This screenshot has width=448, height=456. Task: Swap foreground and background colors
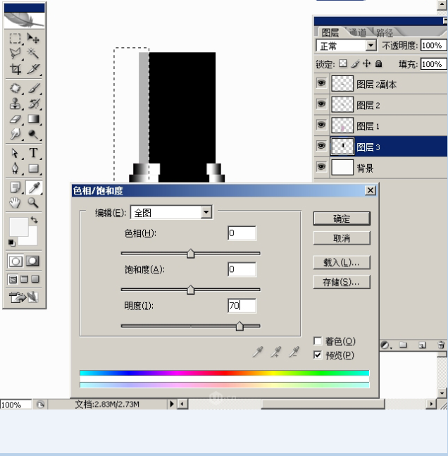pos(35,220)
